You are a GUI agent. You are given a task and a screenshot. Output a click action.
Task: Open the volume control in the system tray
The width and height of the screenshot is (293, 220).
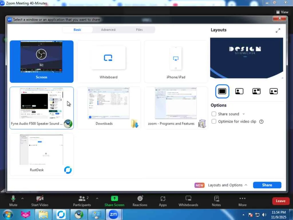[x=264, y=215]
